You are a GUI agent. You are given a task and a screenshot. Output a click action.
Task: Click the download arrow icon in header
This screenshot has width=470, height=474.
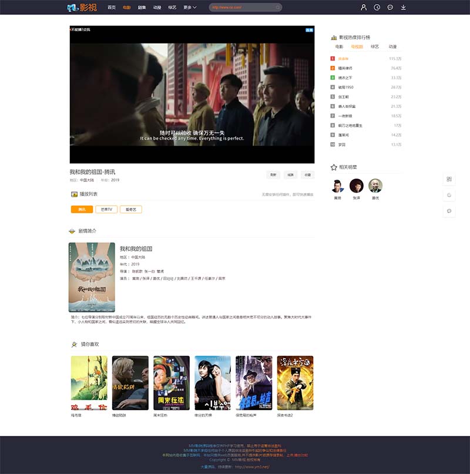(403, 7)
